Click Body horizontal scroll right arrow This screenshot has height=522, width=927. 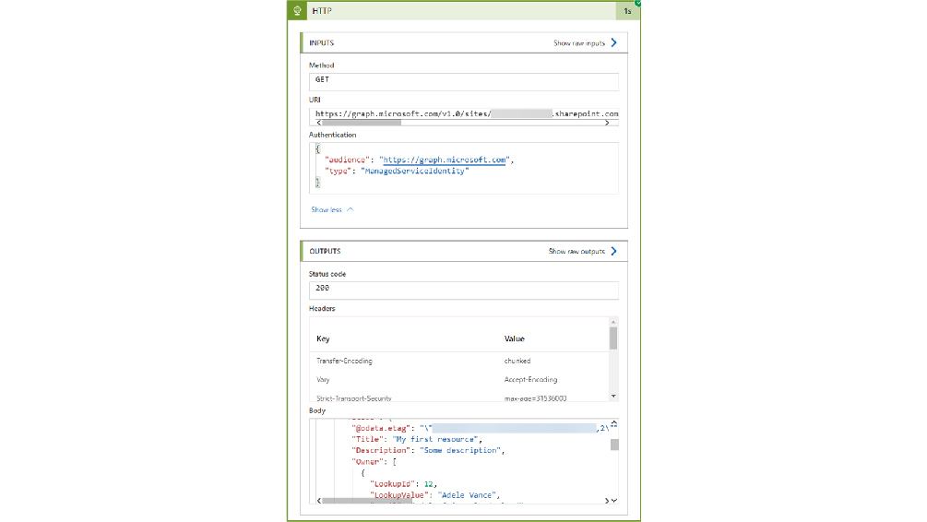coord(607,500)
